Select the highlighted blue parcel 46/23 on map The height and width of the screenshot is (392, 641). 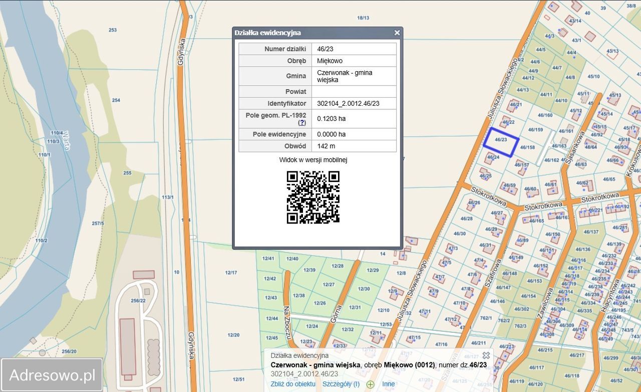501,142
